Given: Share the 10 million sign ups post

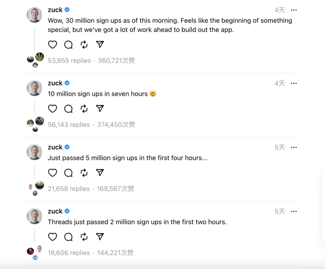Looking at the screenshot, I should pyautogui.click(x=100, y=109).
